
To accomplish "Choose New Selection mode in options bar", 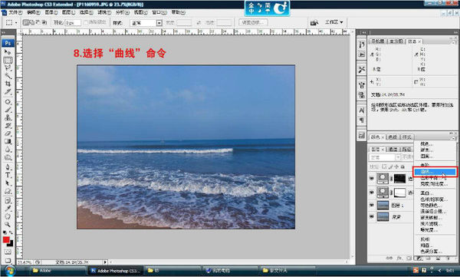I will click(26, 22).
